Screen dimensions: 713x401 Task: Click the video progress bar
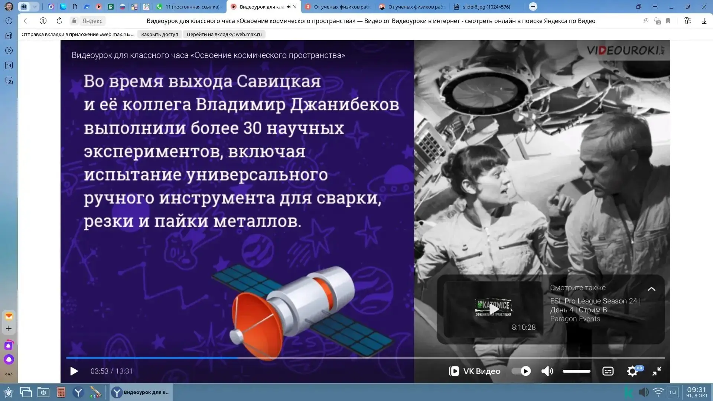click(x=365, y=358)
